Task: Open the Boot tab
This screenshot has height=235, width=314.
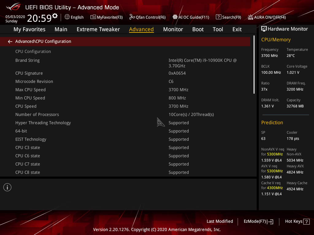Action: coord(198,29)
